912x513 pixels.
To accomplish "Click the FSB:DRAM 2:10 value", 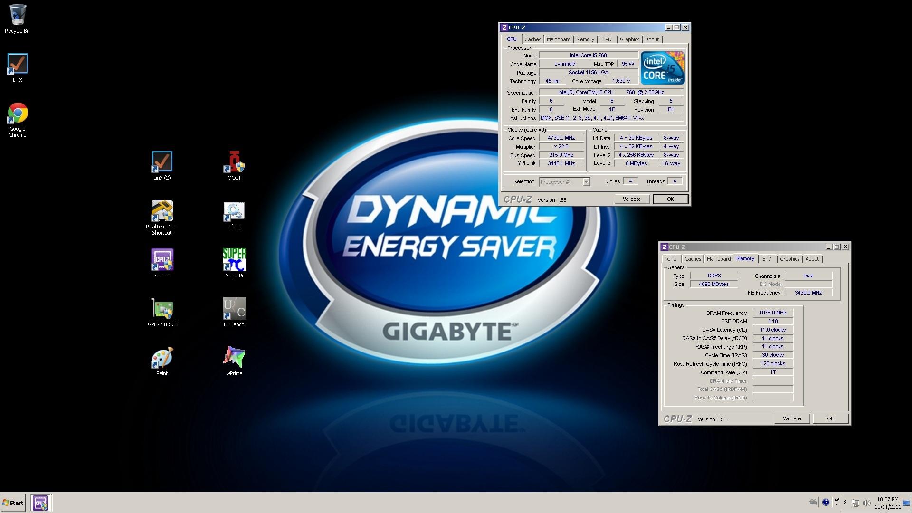I will (x=773, y=321).
